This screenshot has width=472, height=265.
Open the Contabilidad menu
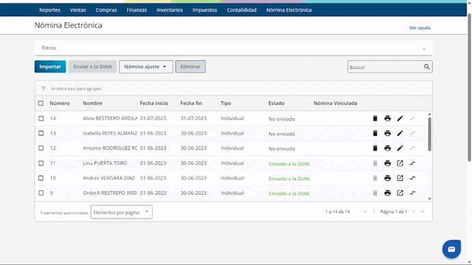[x=241, y=10]
